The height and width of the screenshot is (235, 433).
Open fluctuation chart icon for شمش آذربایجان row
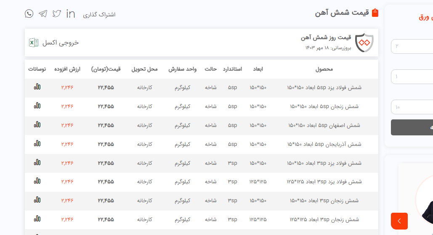(37, 144)
